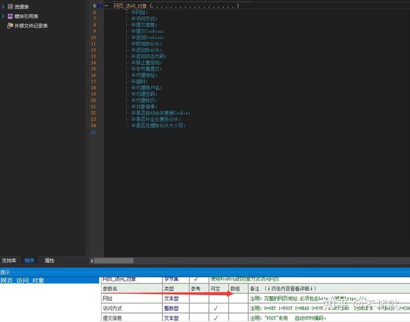Click the 可空 column header
Viewport: 410px width, 322px height.
219,289
